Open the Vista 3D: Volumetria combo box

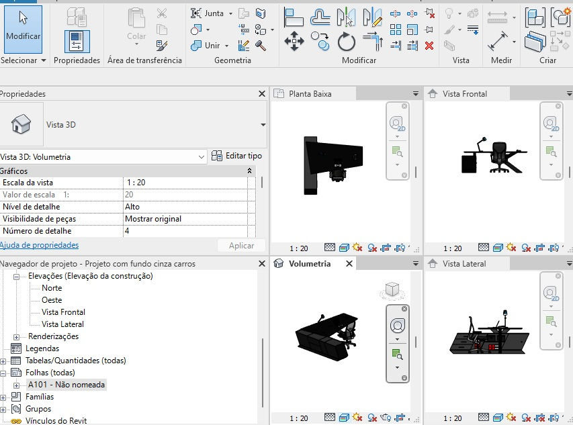[x=103, y=157]
